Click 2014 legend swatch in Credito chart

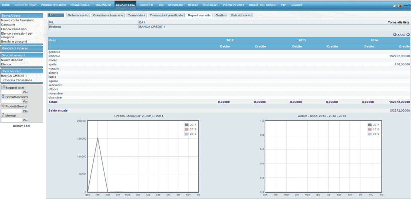coord(186,125)
